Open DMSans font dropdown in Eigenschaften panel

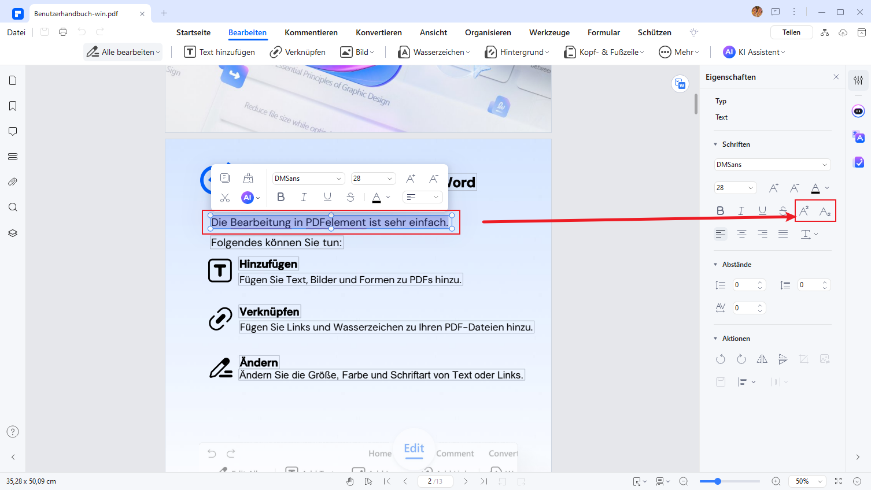click(773, 165)
